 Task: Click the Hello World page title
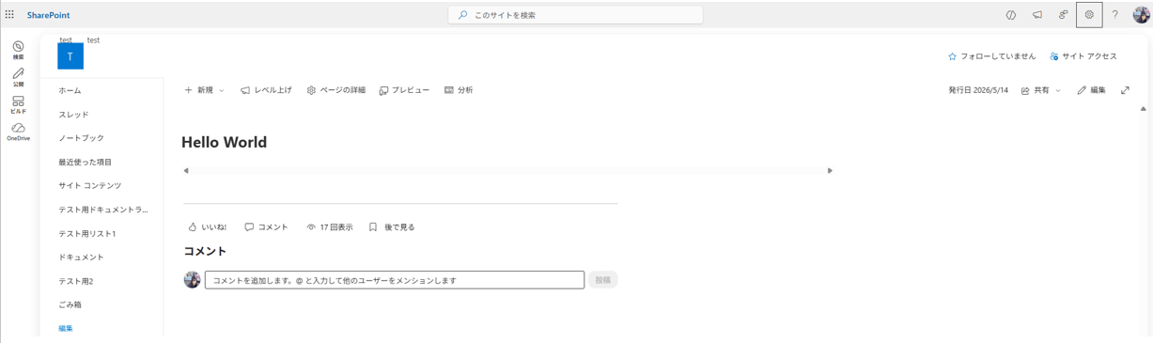point(224,143)
